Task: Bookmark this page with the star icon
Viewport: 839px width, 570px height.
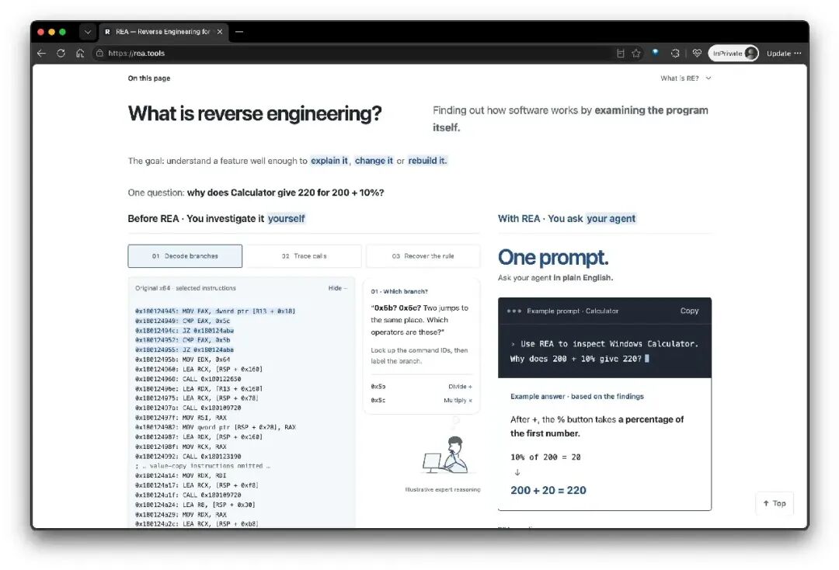Action: click(636, 53)
